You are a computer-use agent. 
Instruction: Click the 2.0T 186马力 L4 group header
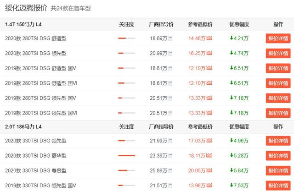23,127
